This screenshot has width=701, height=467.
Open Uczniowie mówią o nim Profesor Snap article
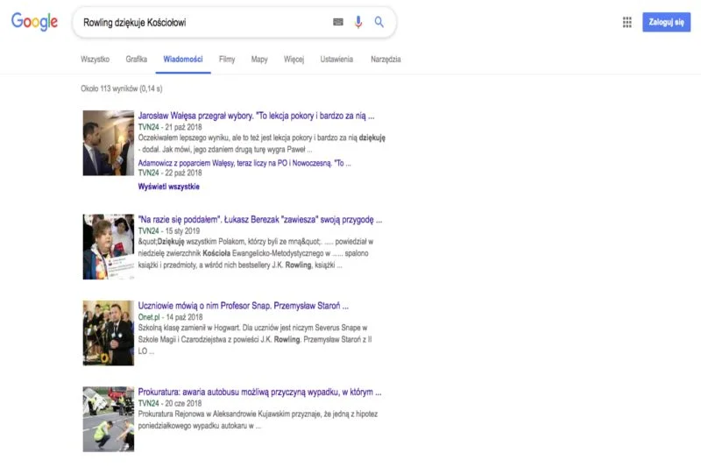click(244, 306)
